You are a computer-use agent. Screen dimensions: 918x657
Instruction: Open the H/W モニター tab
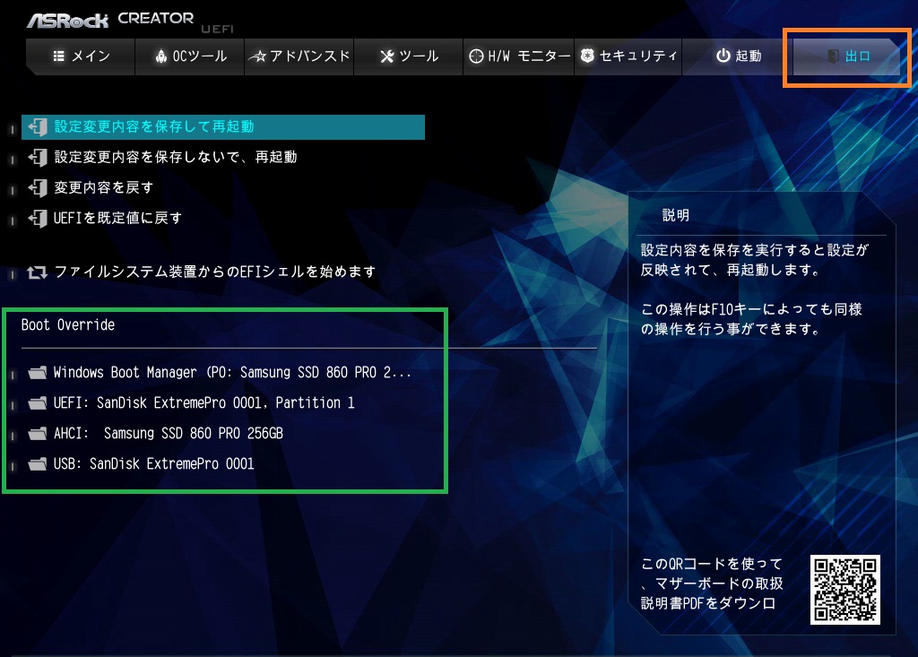click(x=519, y=56)
